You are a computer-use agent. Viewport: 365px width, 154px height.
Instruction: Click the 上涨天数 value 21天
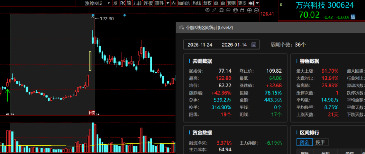tap(333, 114)
